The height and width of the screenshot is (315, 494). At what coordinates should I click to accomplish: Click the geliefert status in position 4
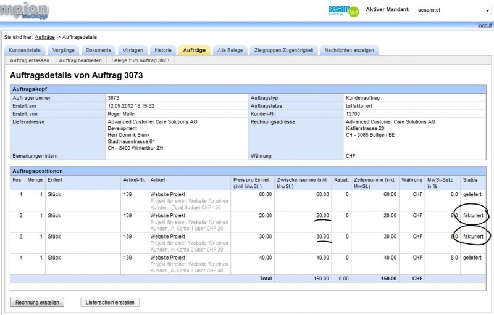[472, 258]
